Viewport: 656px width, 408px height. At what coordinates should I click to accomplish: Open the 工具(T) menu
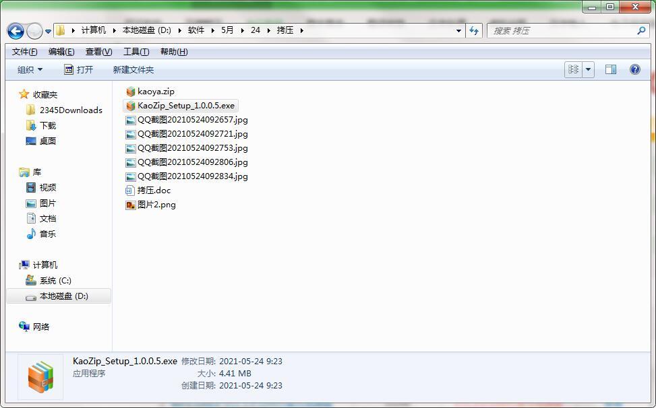coord(136,52)
